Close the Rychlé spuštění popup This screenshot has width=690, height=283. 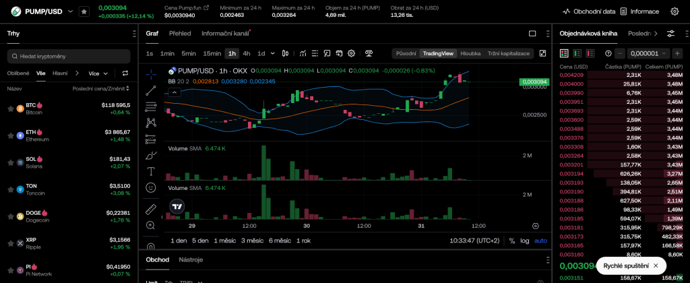656,266
